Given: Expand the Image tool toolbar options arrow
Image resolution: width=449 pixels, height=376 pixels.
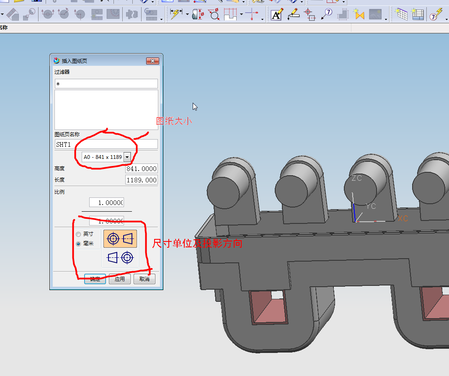Looking at the screenshot, I should point(386,19).
